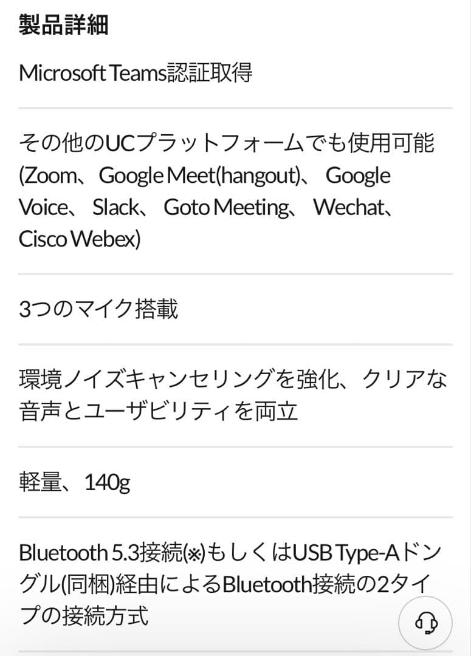Click the Zoom text in platform list
Viewport: 471px width, 656px height.
(52, 175)
